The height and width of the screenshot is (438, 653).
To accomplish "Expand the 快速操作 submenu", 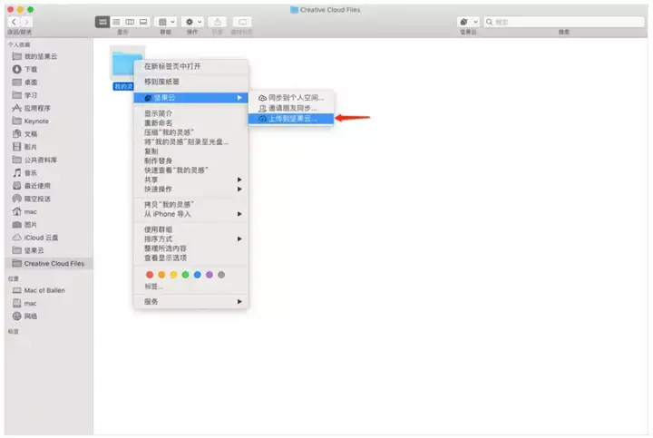I will tap(190, 189).
